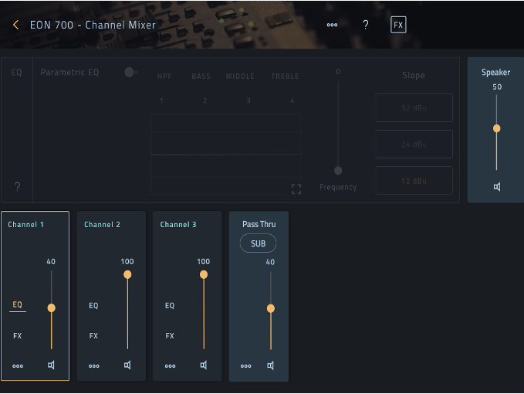Open Pass Thru more options

pyautogui.click(x=246, y=366)
